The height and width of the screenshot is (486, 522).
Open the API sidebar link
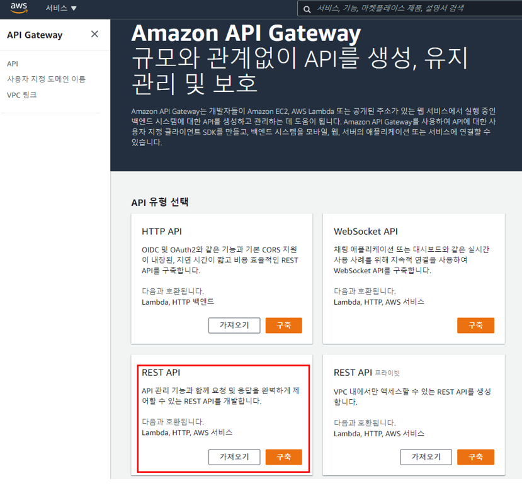13,64
